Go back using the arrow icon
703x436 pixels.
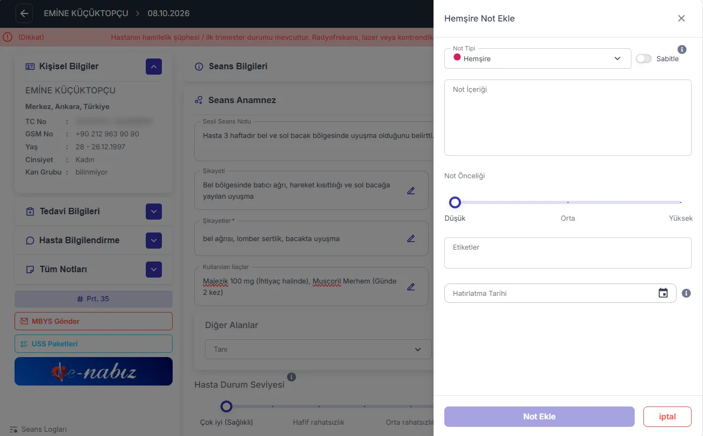[24, 13]
